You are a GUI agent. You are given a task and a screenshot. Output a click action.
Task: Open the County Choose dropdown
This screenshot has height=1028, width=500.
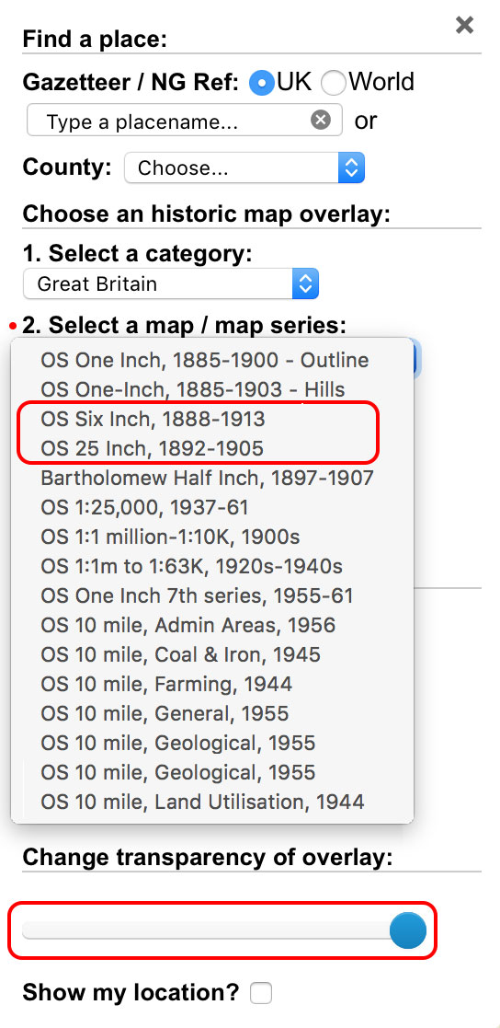(x=244, y=167)
